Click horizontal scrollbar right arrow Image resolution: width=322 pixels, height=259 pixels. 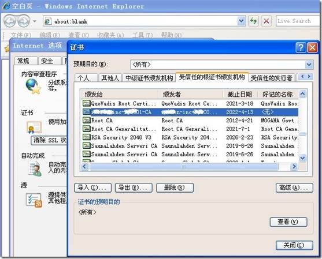pos(294,167)
